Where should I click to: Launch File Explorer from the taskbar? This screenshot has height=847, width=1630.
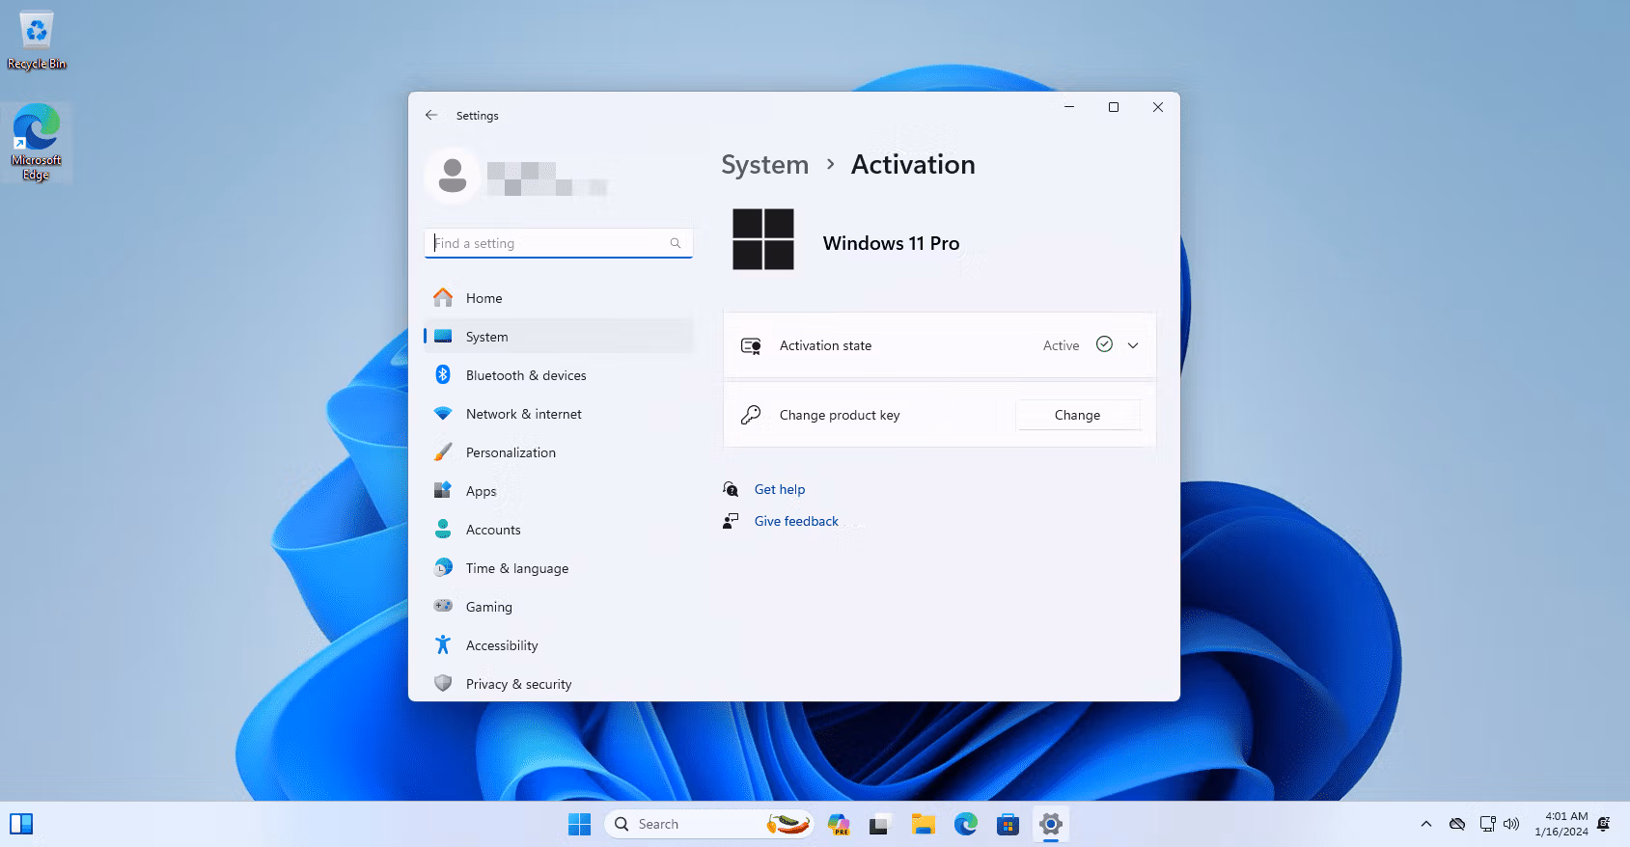coord(924,824)
